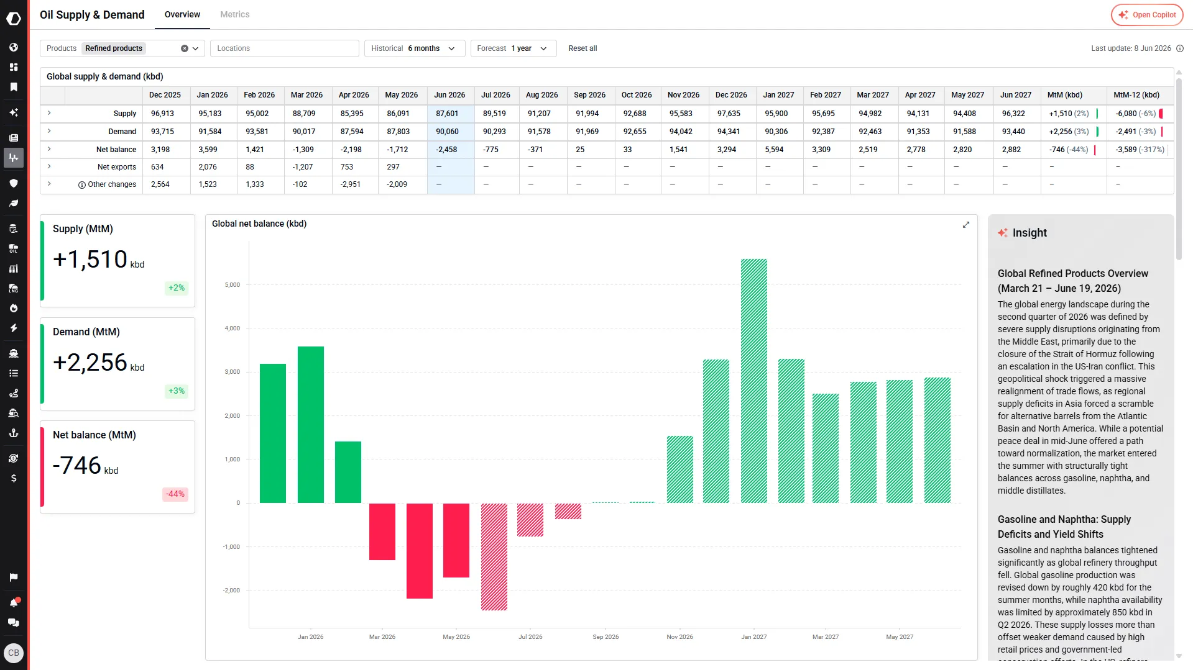Expand the Demand row

coord(49,131)
